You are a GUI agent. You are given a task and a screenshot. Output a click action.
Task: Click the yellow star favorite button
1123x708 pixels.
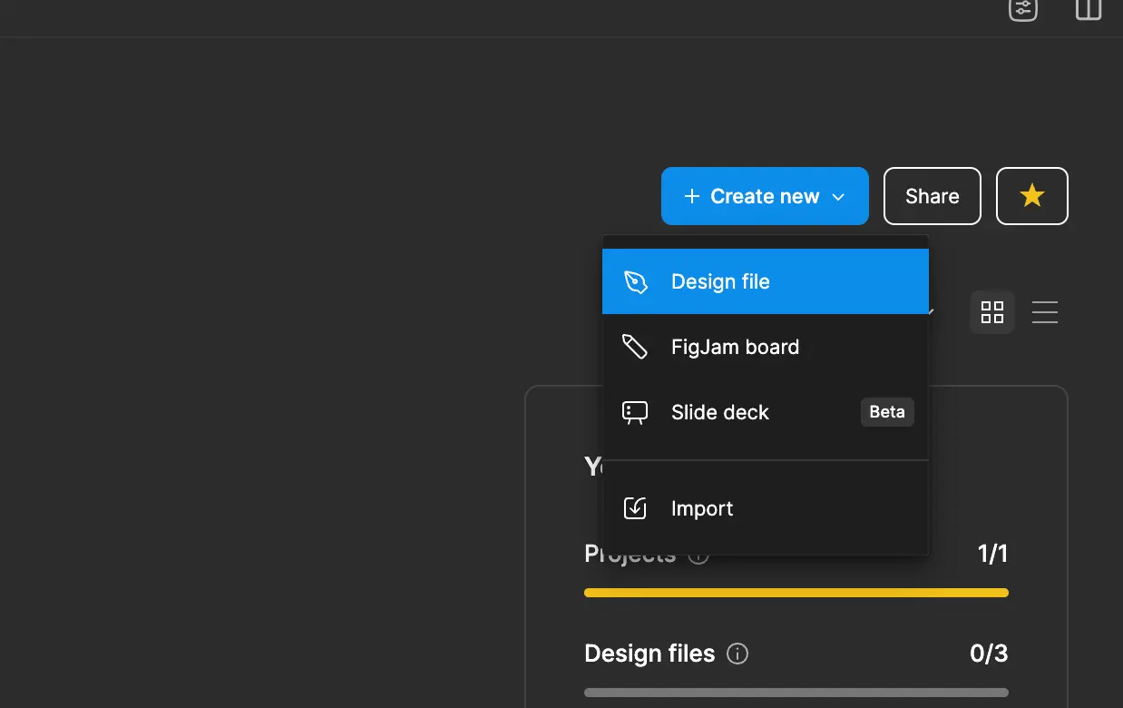pyautogui.click(x=1031, y=196)
